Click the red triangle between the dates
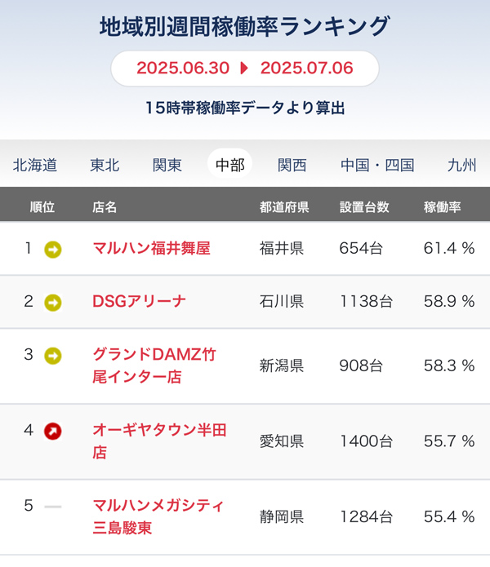Image resolution: width=490 pixels, height=567 pixels. [x=245, y=68]
